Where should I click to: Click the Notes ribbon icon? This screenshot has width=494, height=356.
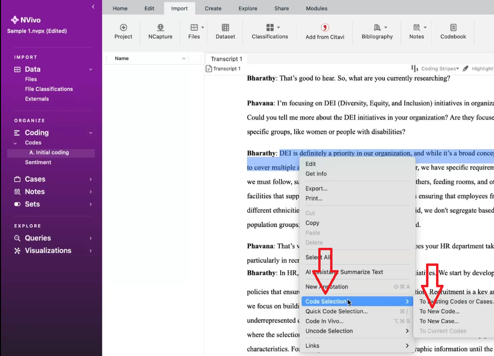tap(416, 27)
